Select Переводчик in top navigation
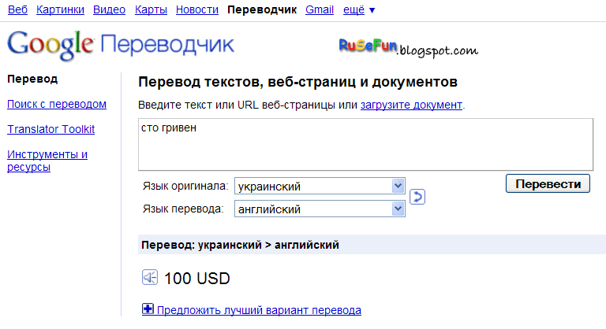The height and width of the screenshot is (329, 606). click(262, 9)
